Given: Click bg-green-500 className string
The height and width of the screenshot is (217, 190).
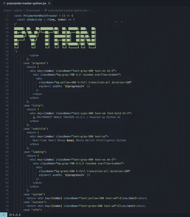Looking at the screenshot, I should tap(92, 171).
